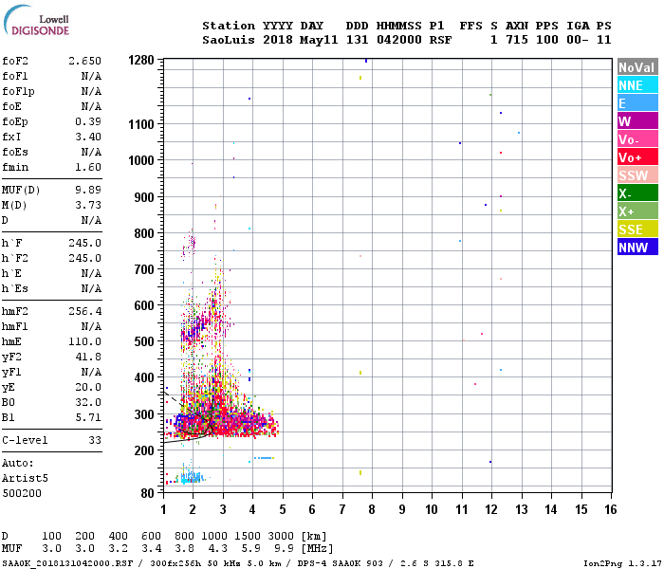Click the fxI value 3.40
Screen dimensions: 664x569
[x=88, y=137]
